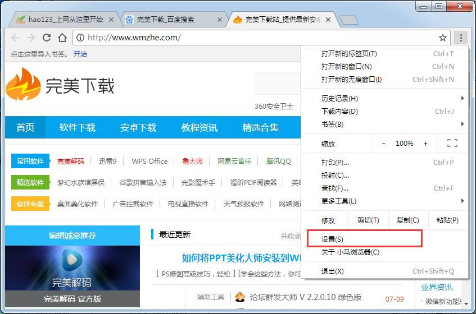Open the 软件下载 navigation link
Image resolution: width=476 pixels, height=314 pixels.
coord(78,127)
